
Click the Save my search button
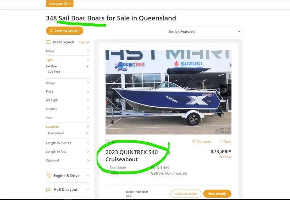coord(64,31)
